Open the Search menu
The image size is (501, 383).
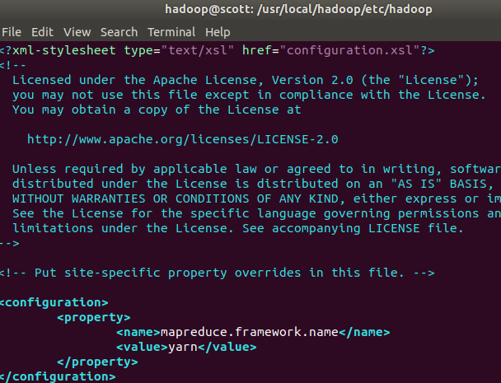click(x=119, y=31)
